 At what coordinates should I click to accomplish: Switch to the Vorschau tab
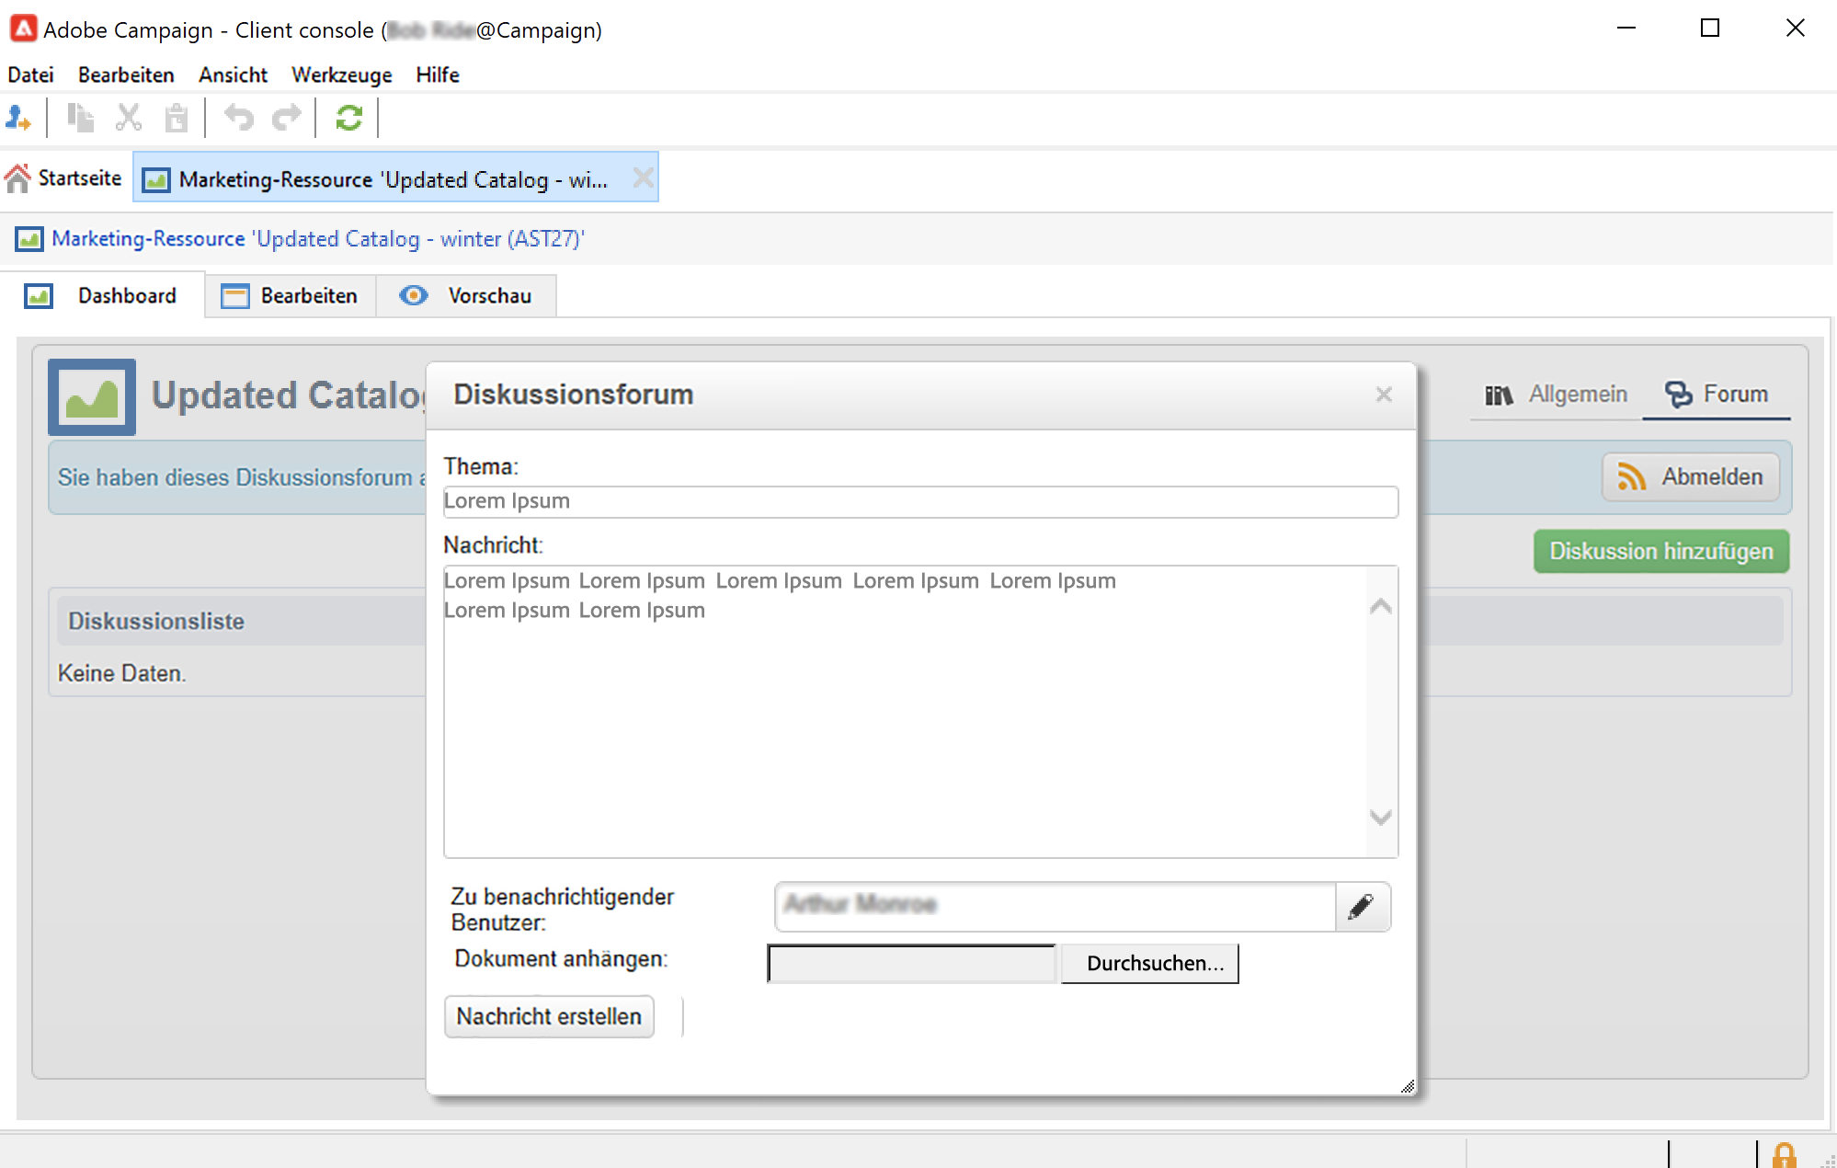pyautogui.click(x=467, y=295)
